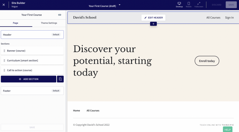This screenshot has width=239, height=132.
Task: Click Teach Online with Thinkific link
Action: (x=217, y=125)
